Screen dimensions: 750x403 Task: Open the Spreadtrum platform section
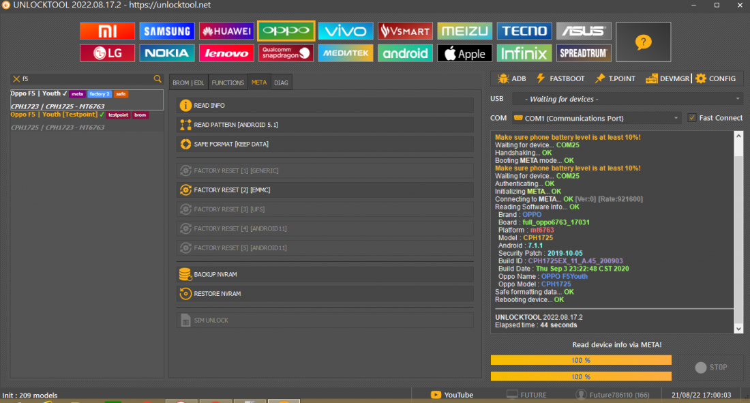click(x=584, y=53)
